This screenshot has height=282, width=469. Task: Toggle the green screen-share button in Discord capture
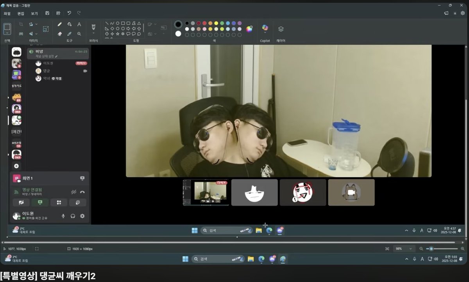pos(40,203)
